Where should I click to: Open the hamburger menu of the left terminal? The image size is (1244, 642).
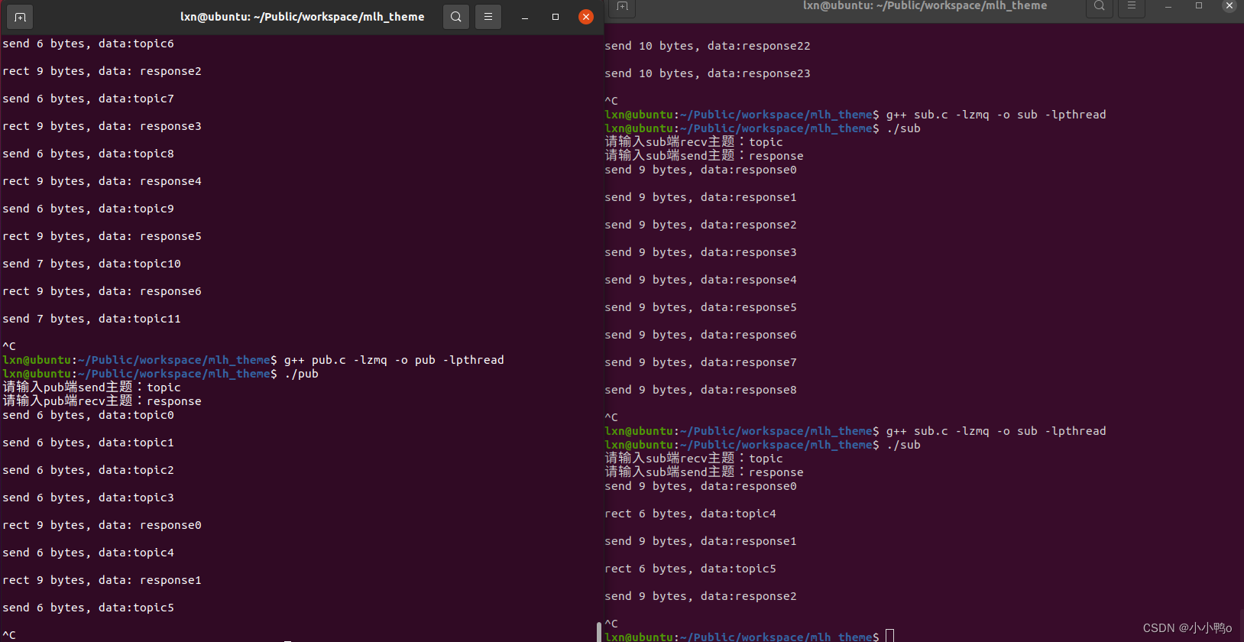(x=488, y=17)
